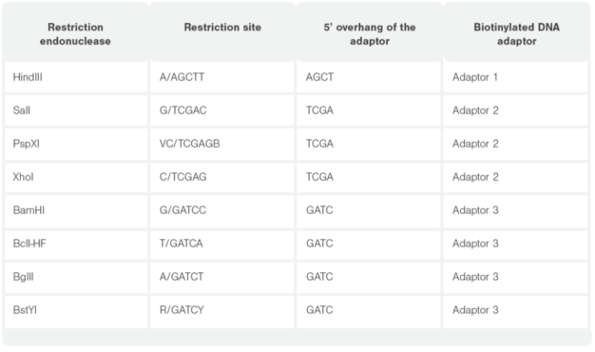
Task: Select the SalI enzyme cell
Action: [76, 110]
